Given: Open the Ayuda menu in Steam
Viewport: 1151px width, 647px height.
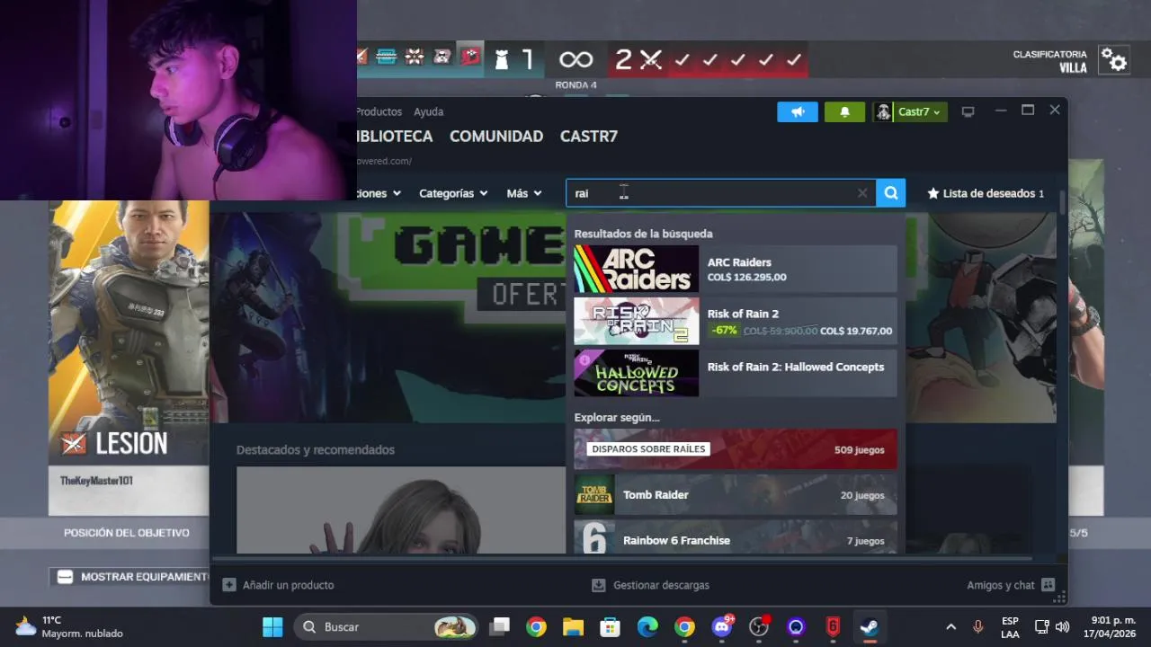Looking at the screenshot, I should (x=428, y=111).
